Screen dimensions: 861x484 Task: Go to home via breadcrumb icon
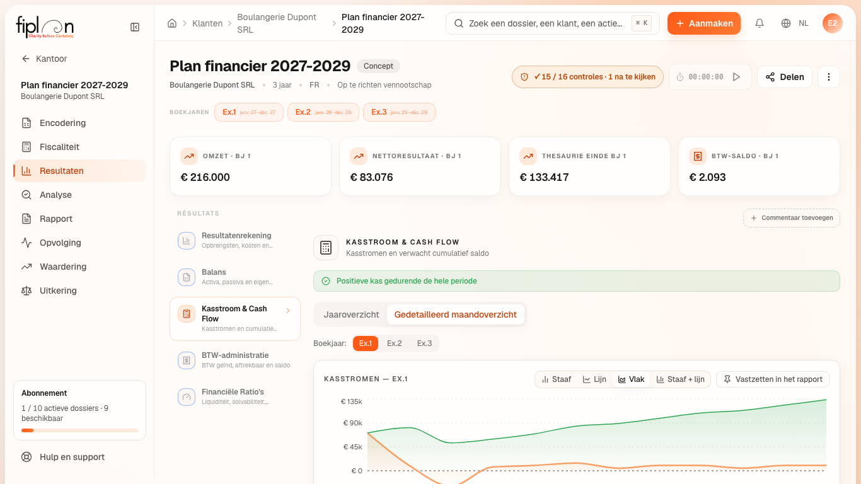172,23
